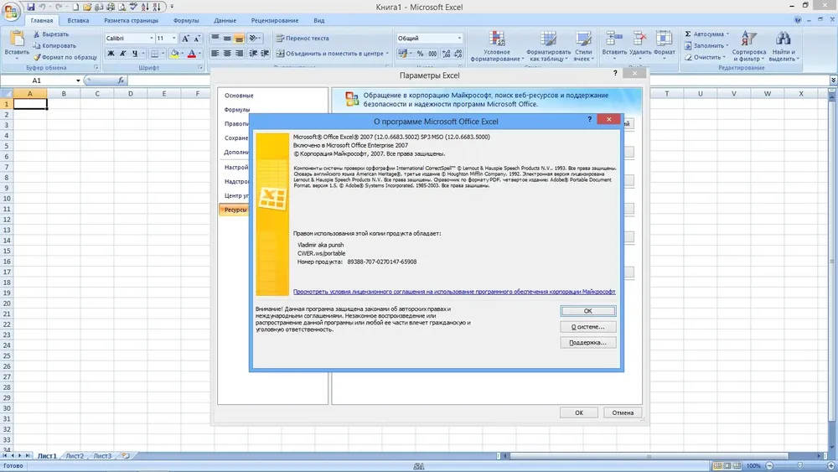Toggle underline (Ч) formatting

(x=135, y=54)
